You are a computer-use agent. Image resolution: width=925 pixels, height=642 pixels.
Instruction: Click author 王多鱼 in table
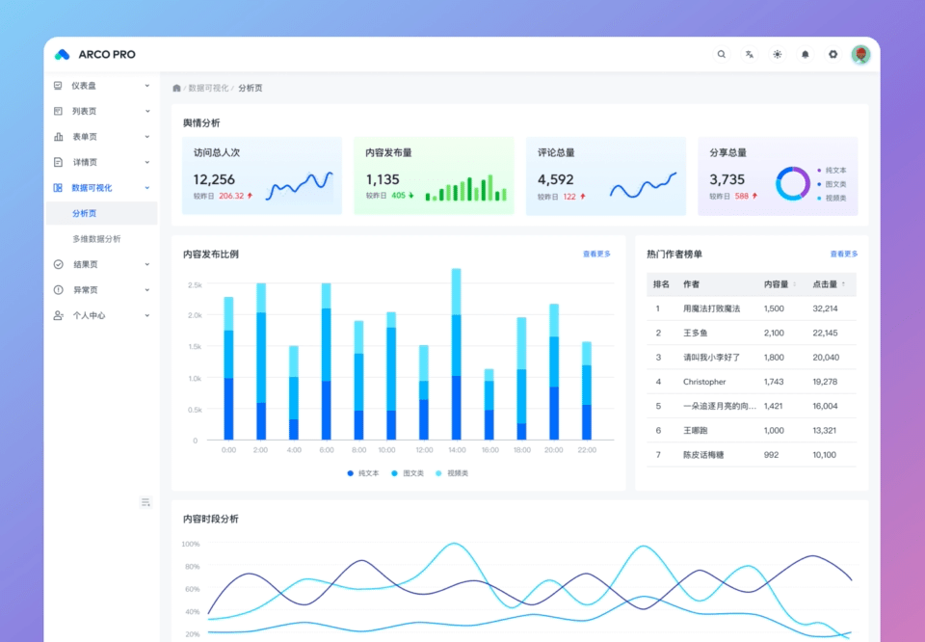(x=696, y=333)
